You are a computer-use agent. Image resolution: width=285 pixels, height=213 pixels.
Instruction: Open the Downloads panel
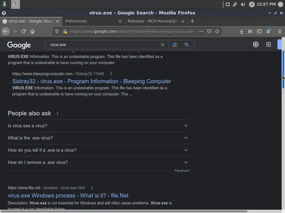[241, 31]
